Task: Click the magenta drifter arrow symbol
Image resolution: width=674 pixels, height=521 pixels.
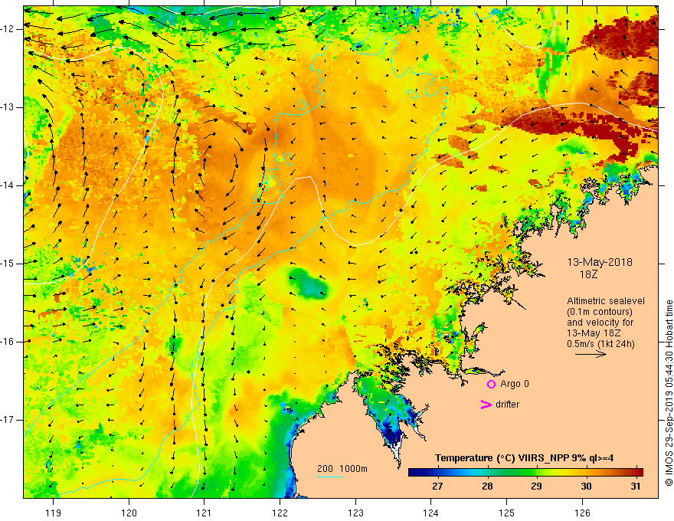Action: (486, 405)
